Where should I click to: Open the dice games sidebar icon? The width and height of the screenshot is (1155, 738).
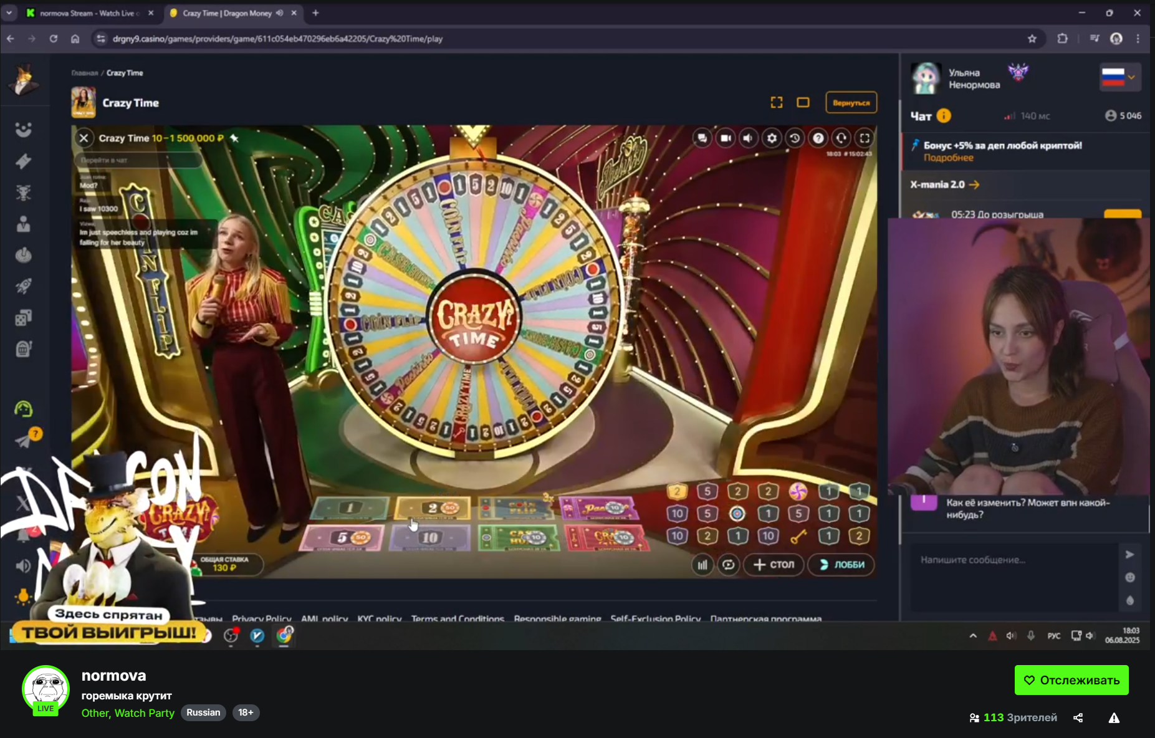pyautogui.click(x=24, y=318)
